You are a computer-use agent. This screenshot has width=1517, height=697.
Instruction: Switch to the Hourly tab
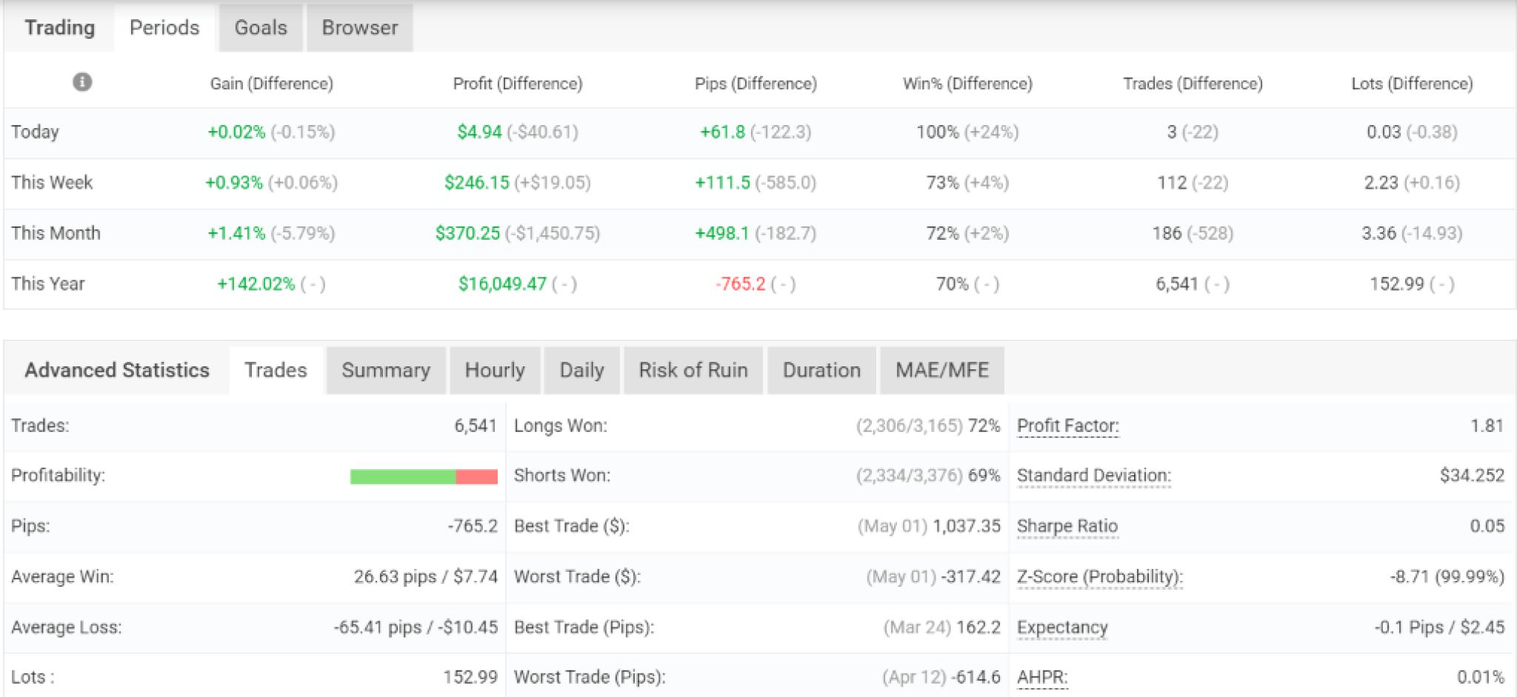(x=495, y=370)
